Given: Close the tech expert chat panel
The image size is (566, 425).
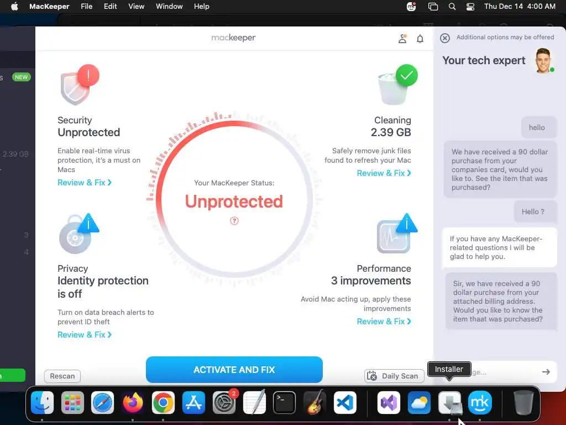Looking at the screenshot, I should (445, 38).
